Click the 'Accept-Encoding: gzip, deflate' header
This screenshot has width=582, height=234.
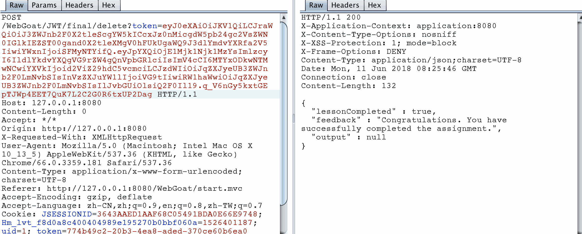(x=77, y=197)
